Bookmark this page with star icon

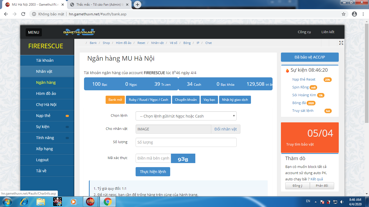[x=344, y=14]
